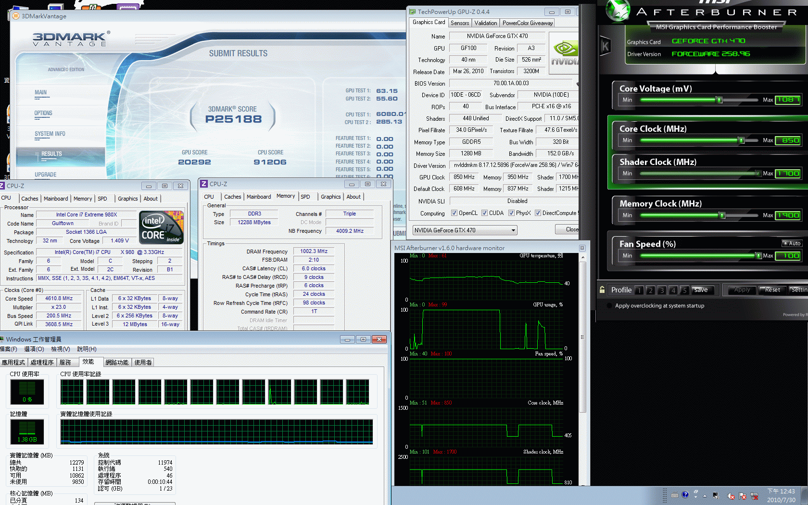Click the disconnected network tray icon

click(754, 496)
